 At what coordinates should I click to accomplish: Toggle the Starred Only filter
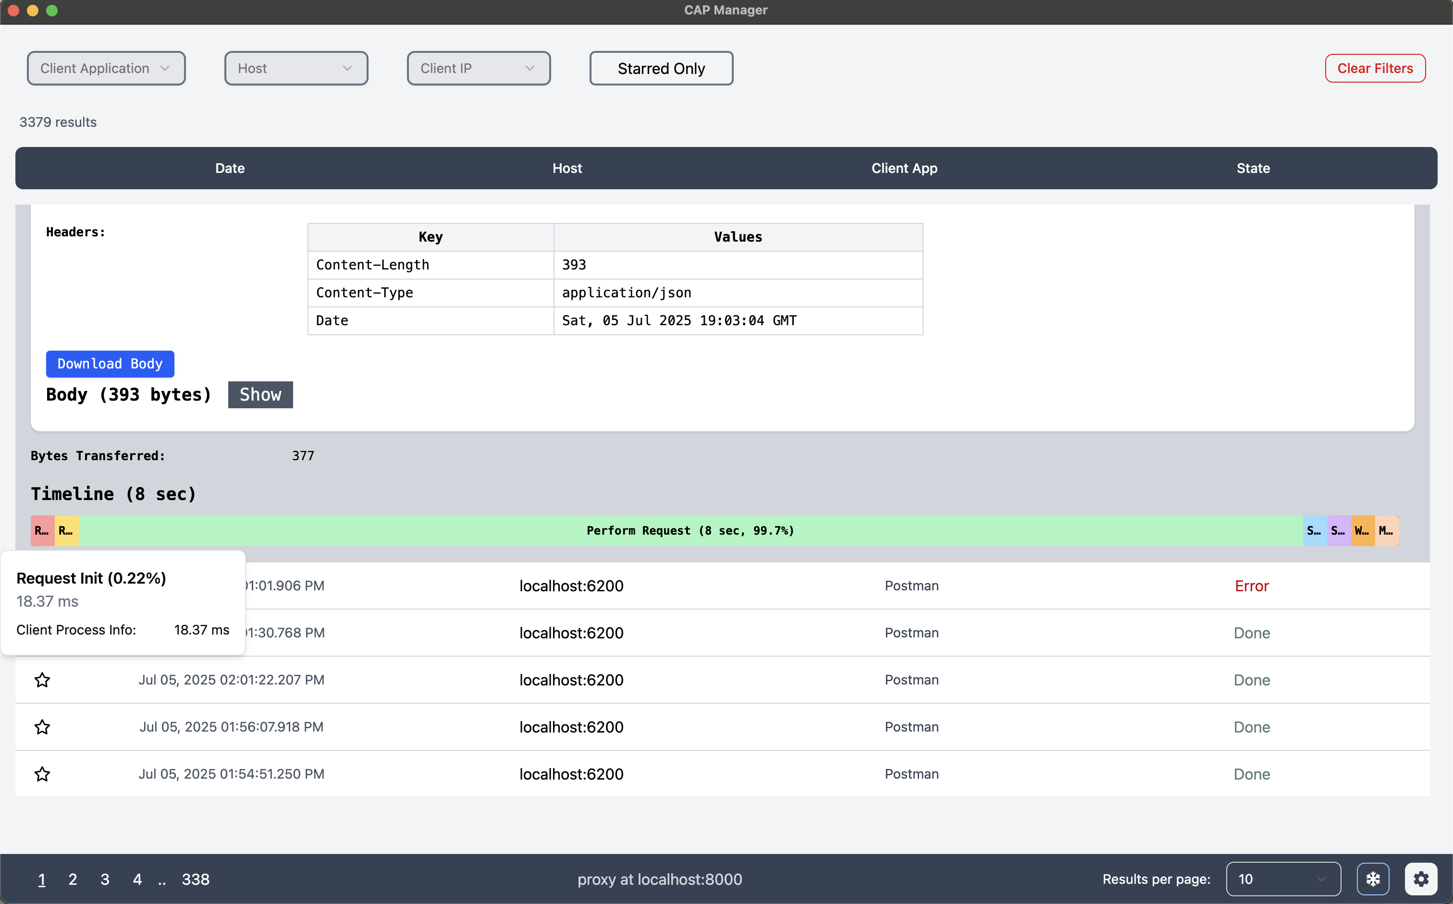tap(661, 68)
